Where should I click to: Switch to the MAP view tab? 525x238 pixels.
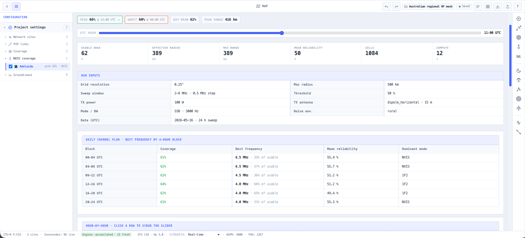(262, 6)
